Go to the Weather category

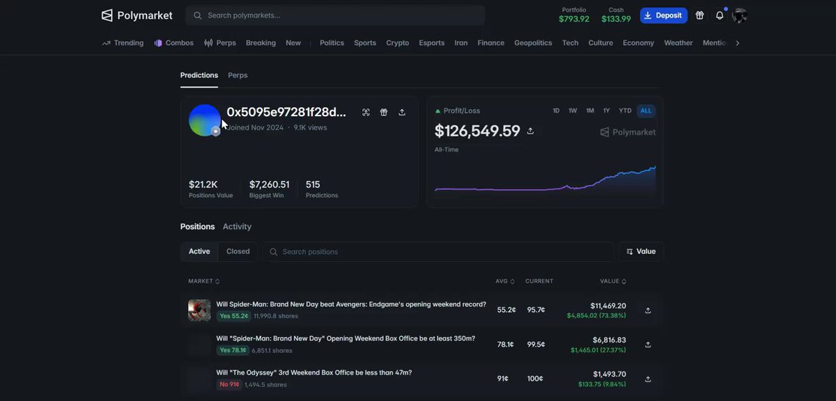click(x=679, y=43)
